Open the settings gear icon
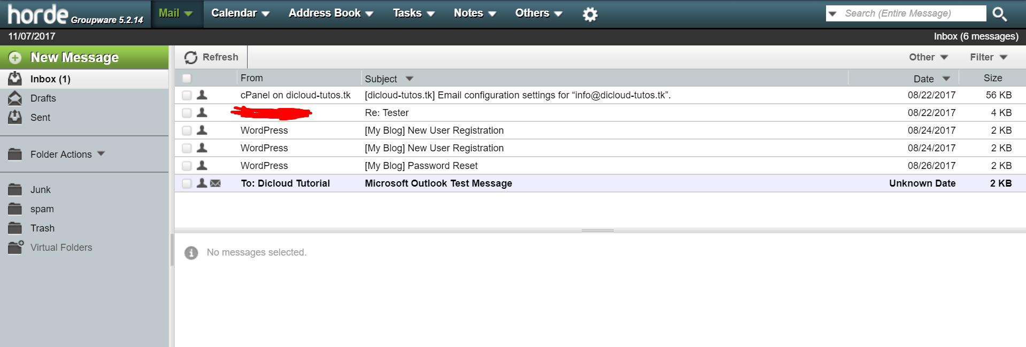The image size is (1026, 347). tap(590, 14)
